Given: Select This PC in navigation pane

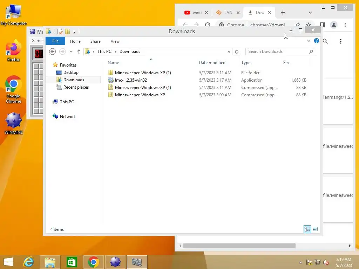Looking at the screenshot, I should [67, 102].
